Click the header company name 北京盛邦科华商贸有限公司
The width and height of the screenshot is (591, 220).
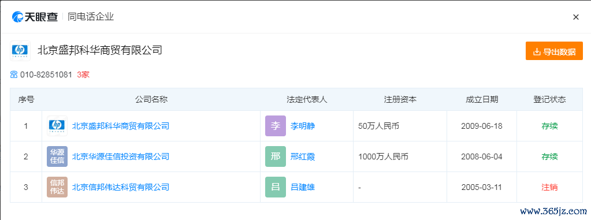[x=100, y=50]
